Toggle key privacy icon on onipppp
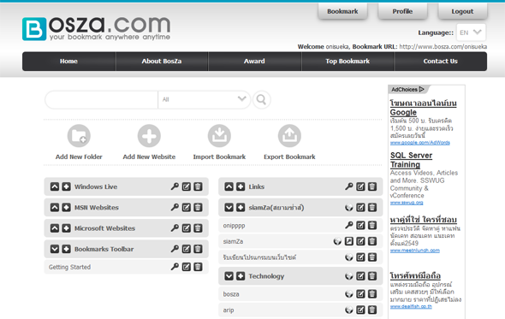The image size is (505, 319). point(349,225)
